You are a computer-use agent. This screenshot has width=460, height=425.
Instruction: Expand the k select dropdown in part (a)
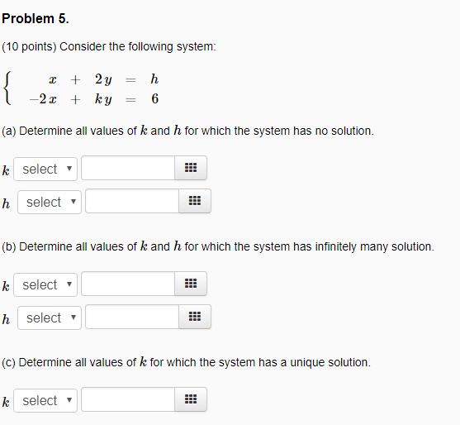click(45, 169)
